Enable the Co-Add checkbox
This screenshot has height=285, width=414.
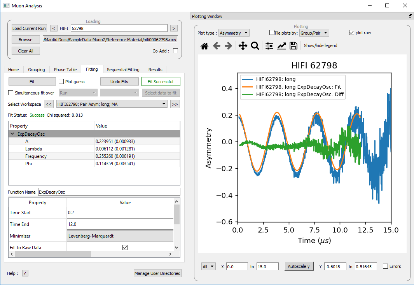(175, 51)
